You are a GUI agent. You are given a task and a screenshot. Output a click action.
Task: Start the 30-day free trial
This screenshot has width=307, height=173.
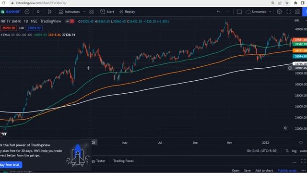(11, 165)
